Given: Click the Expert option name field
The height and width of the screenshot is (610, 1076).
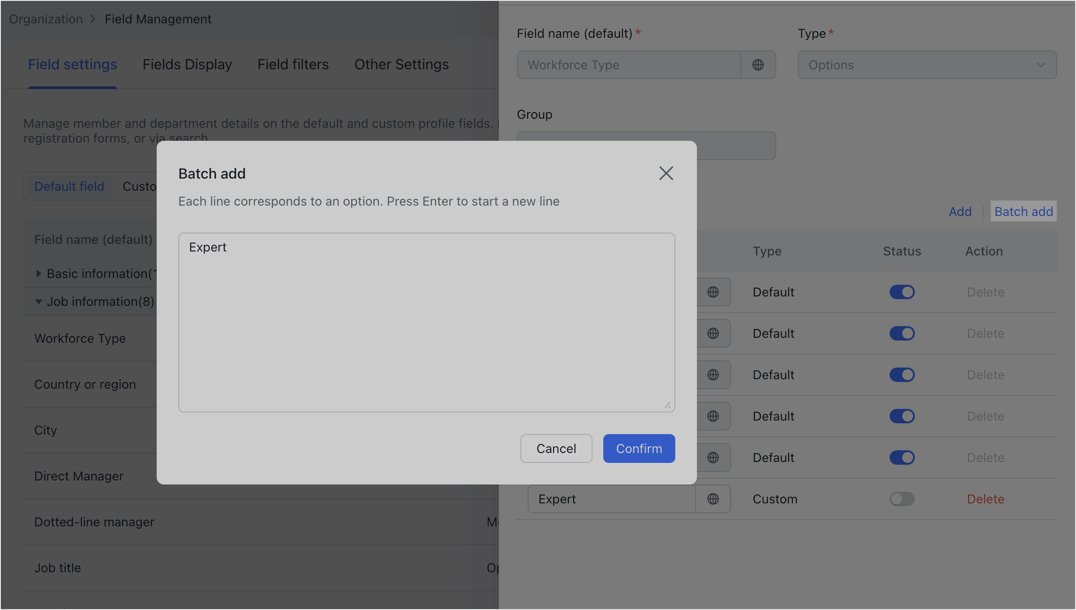Looking at the screenshot, I should 612,499.
